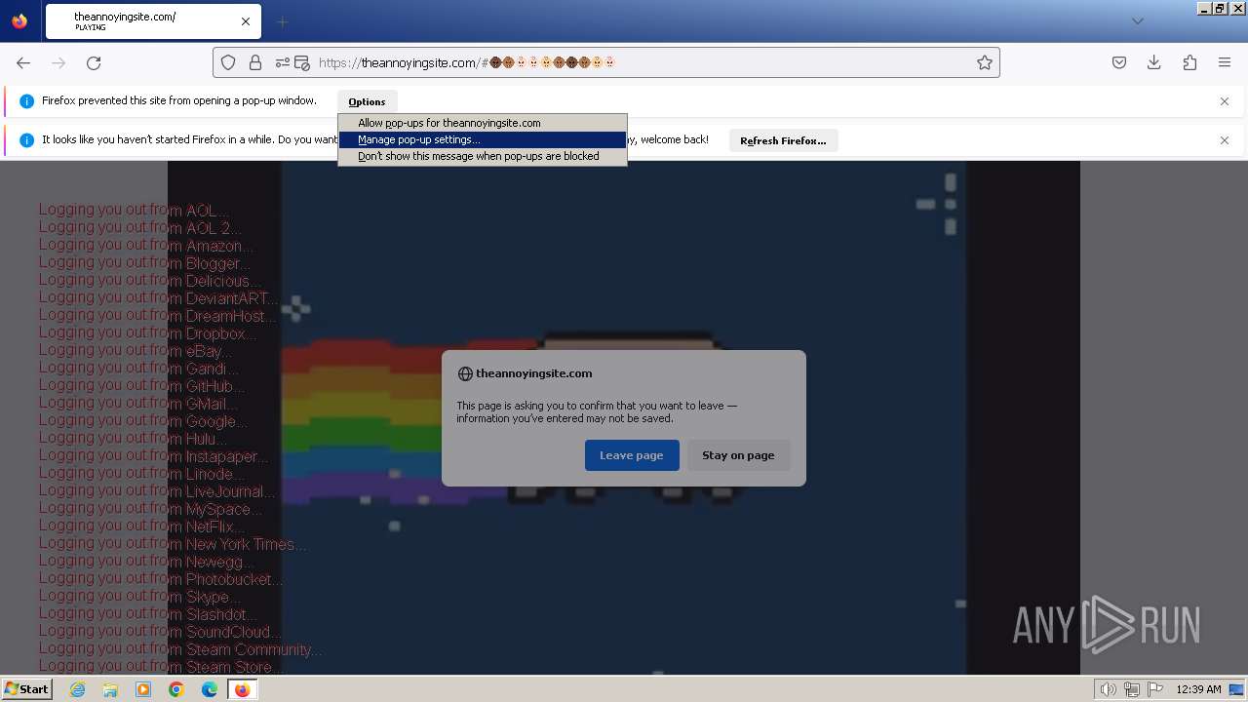This screenshot has height=702, width=1248.
Task: Click the blocked pop-up indicator icon in address bar
Action: (302, 62)
